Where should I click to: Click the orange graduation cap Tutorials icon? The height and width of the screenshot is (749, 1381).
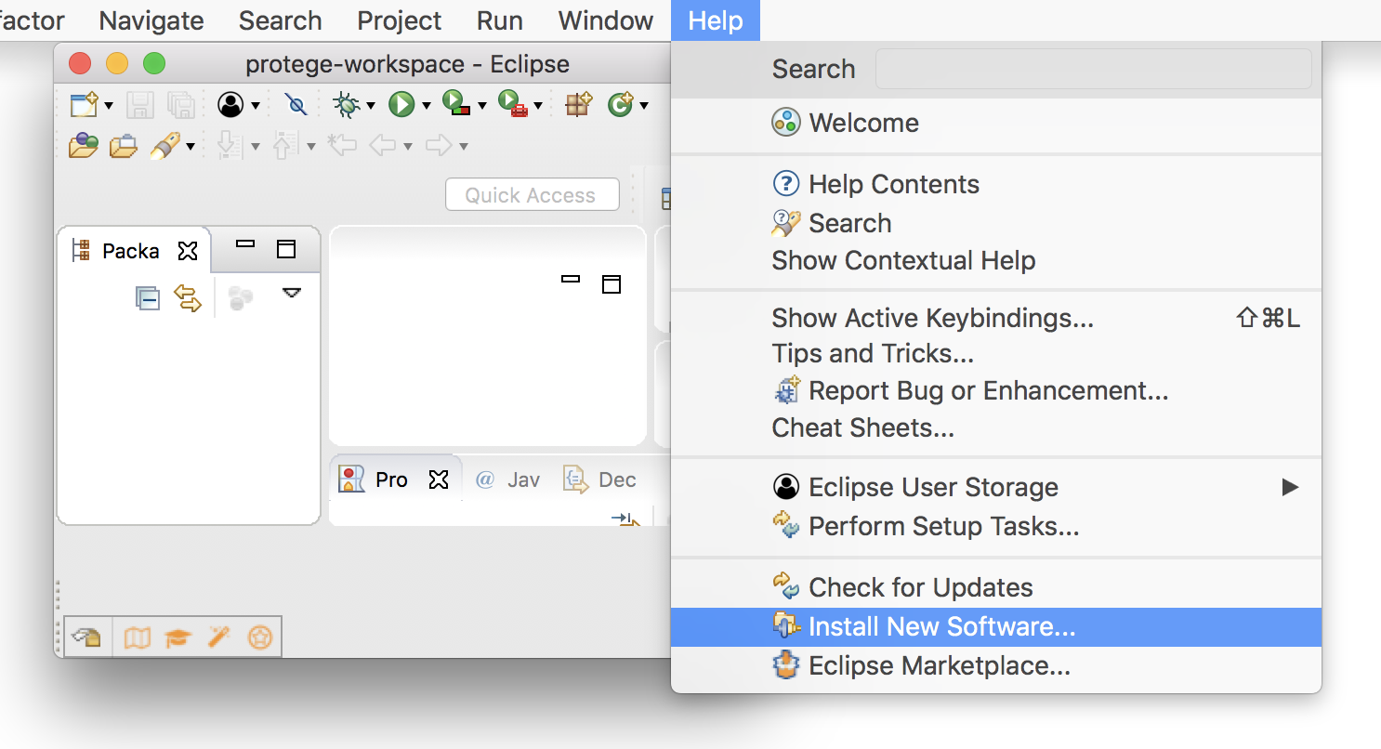point(178,638)
